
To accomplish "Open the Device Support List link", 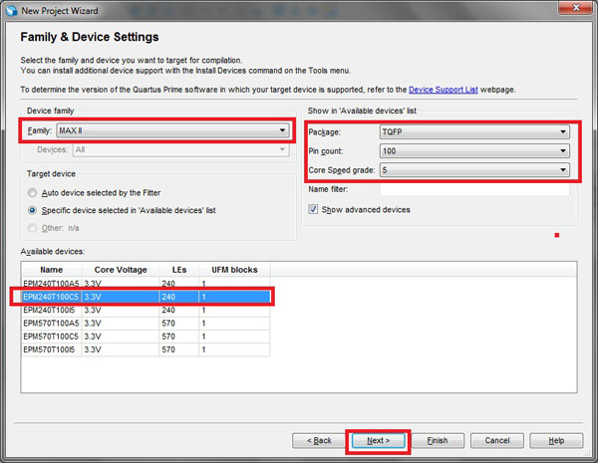I will pyautogui.click(x=444, y=90).
